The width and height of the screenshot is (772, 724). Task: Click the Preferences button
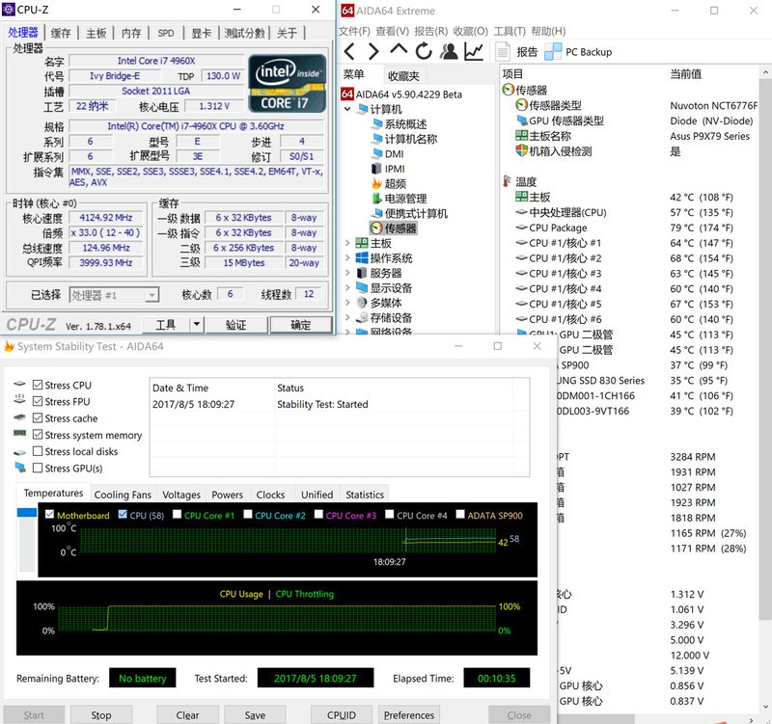point(409,714)
